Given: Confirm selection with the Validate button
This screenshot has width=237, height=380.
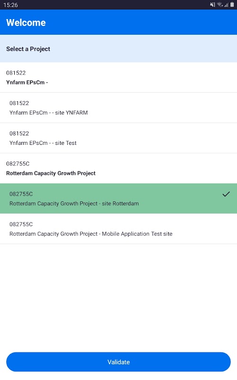Looking at the screenshot, I should (x=118, y=362).
